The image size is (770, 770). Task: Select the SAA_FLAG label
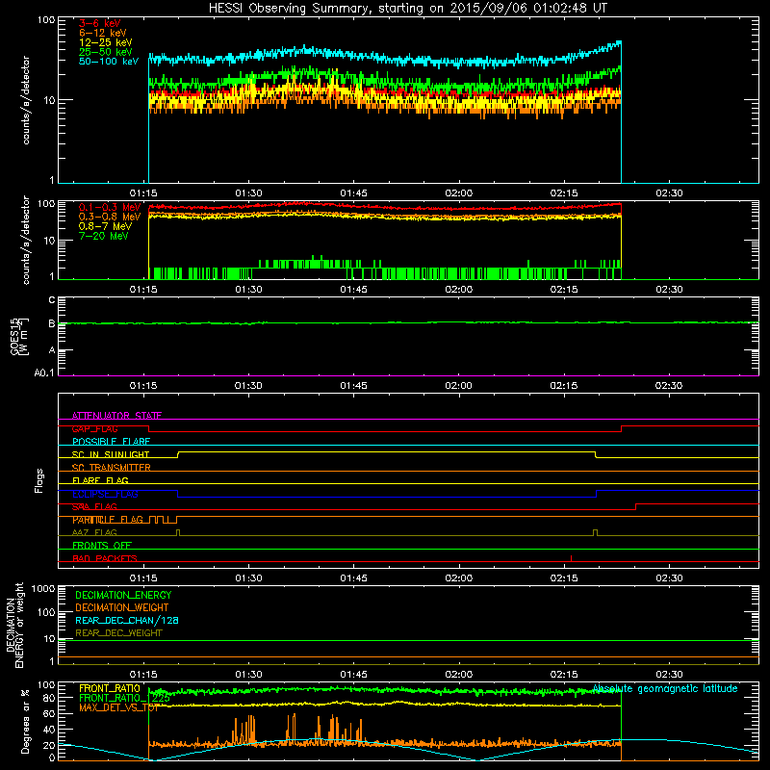(94, 507)
